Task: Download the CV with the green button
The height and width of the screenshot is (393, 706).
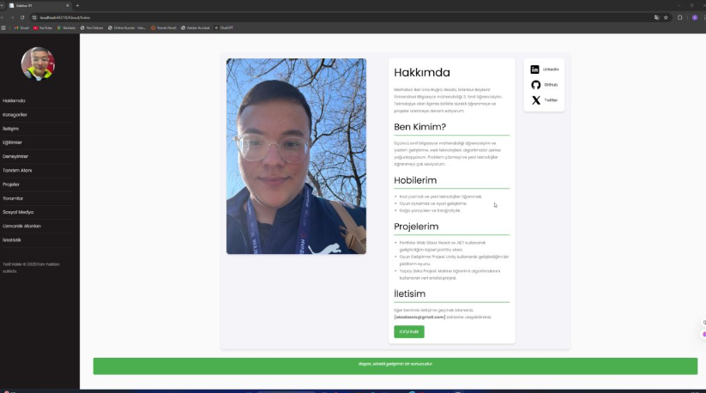Action: [409, 332]
